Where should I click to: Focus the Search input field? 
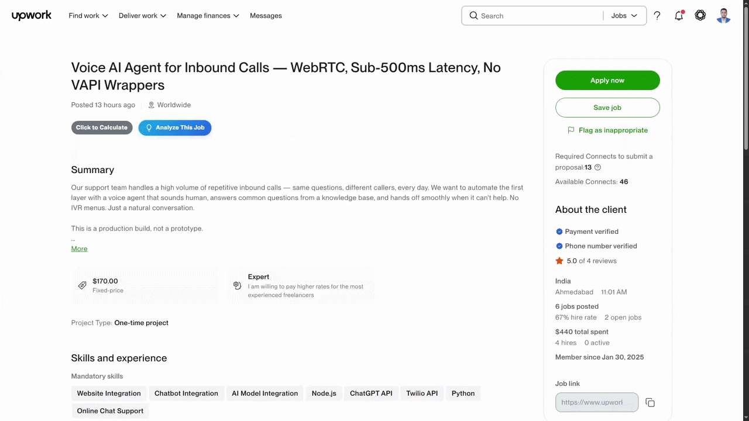tap(540, 16)
